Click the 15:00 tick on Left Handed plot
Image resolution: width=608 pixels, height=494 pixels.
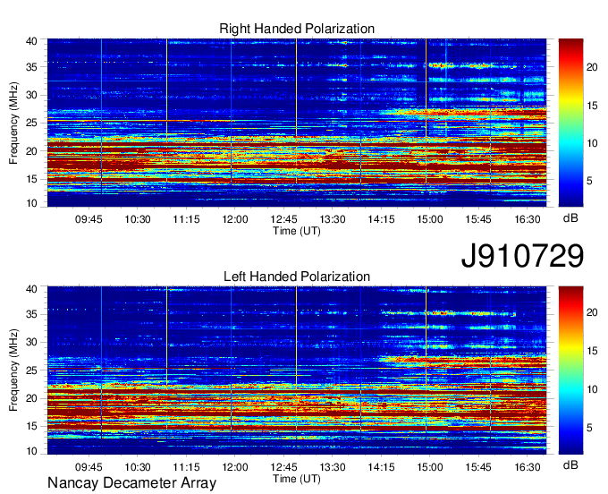[430, 467]
